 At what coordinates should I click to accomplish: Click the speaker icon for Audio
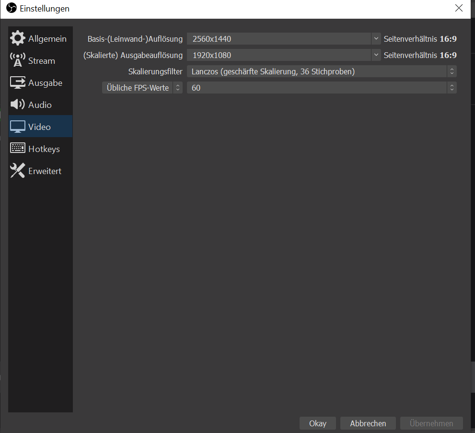tap(18, 105)
